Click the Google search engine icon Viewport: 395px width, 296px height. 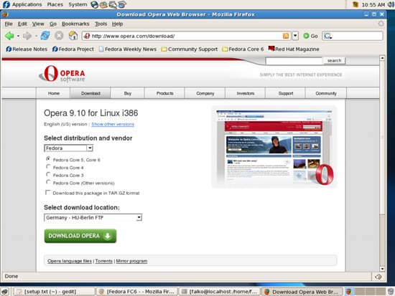tap(327, 36)
